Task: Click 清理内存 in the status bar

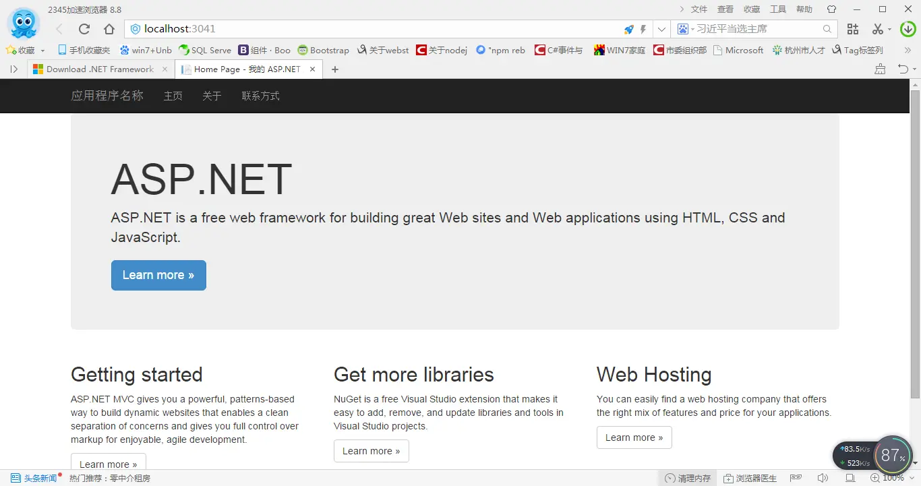Action: 688,478
